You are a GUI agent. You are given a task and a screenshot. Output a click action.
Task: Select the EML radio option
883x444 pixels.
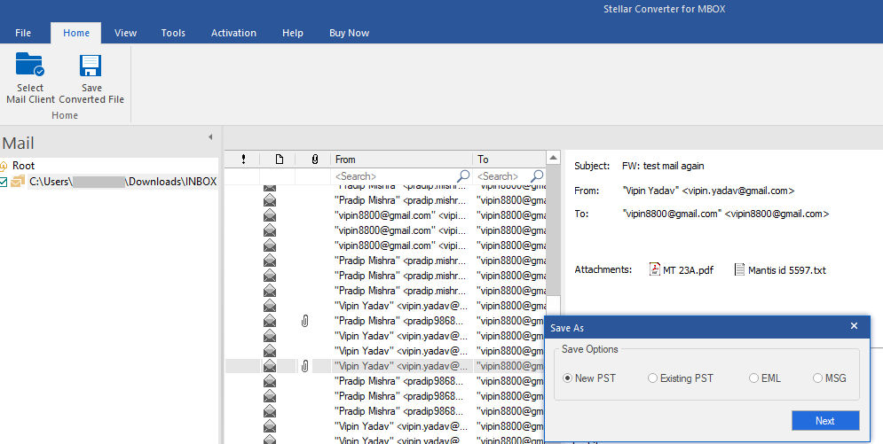765,378
